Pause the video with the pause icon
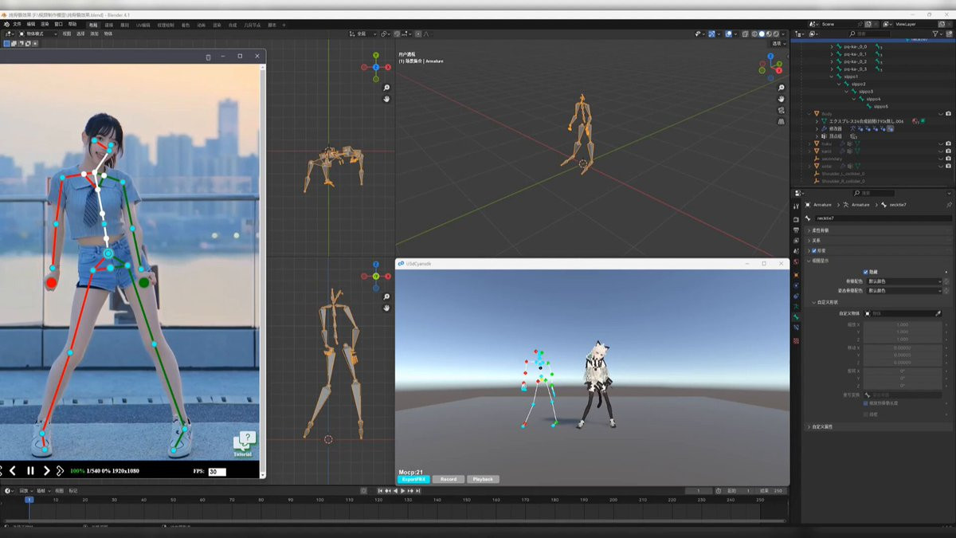 click(x=30, y=471)
